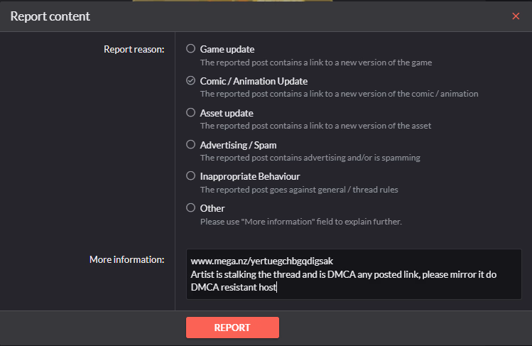Pick the Advertising / Spam radio circle

pyautogui.click(x=190, y=144)
